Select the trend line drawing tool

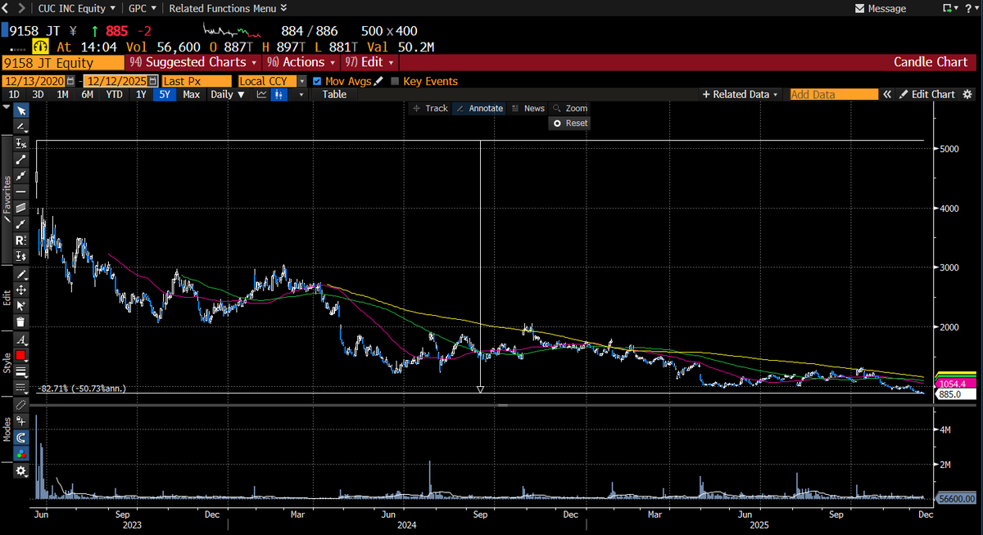click(x=20, y=158)
